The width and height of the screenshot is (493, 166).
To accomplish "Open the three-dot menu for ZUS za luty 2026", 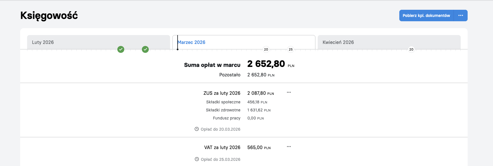I will [x=289, y=92].
